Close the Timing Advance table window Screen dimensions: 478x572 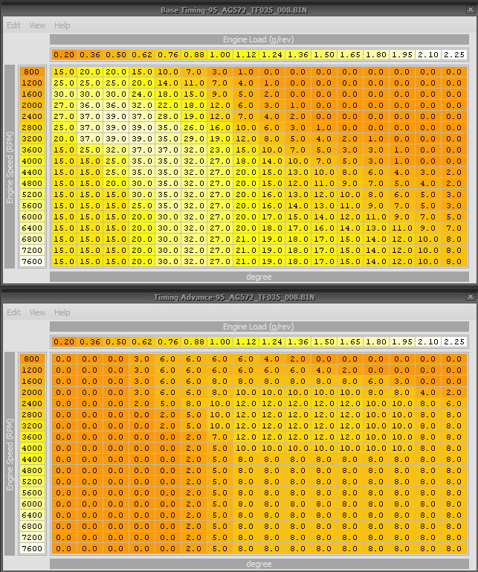tap(469, 297)
